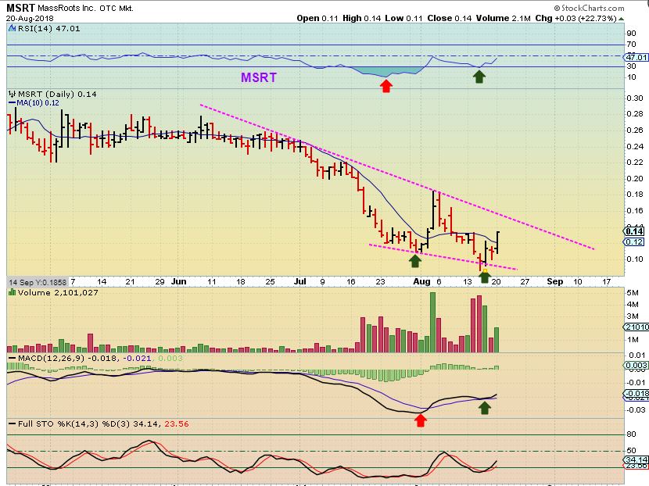Select the MSRT (Daily) 0.14 legend label

point(57,95)
